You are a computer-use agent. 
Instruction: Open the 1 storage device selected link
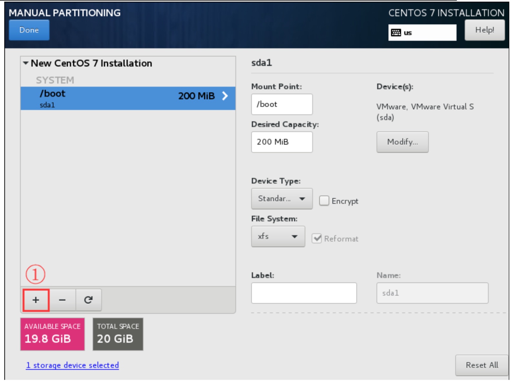[72, 365]
